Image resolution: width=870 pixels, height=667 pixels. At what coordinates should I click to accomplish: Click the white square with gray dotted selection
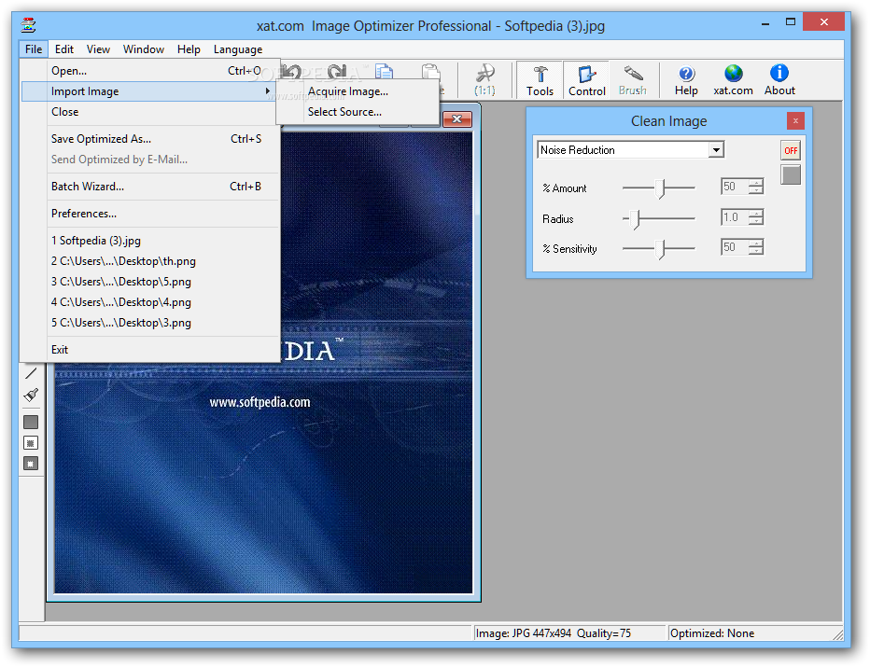[x=31, y=443]
